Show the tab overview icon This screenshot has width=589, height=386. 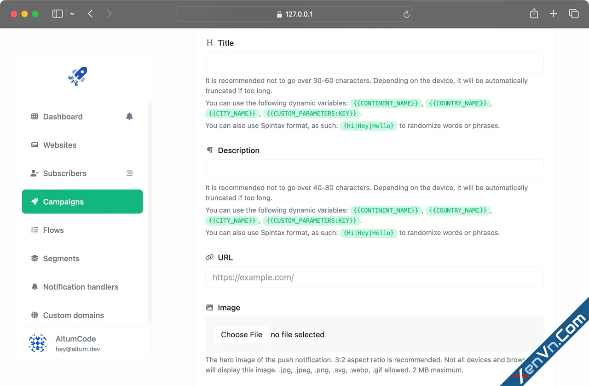tap(574, 14)
